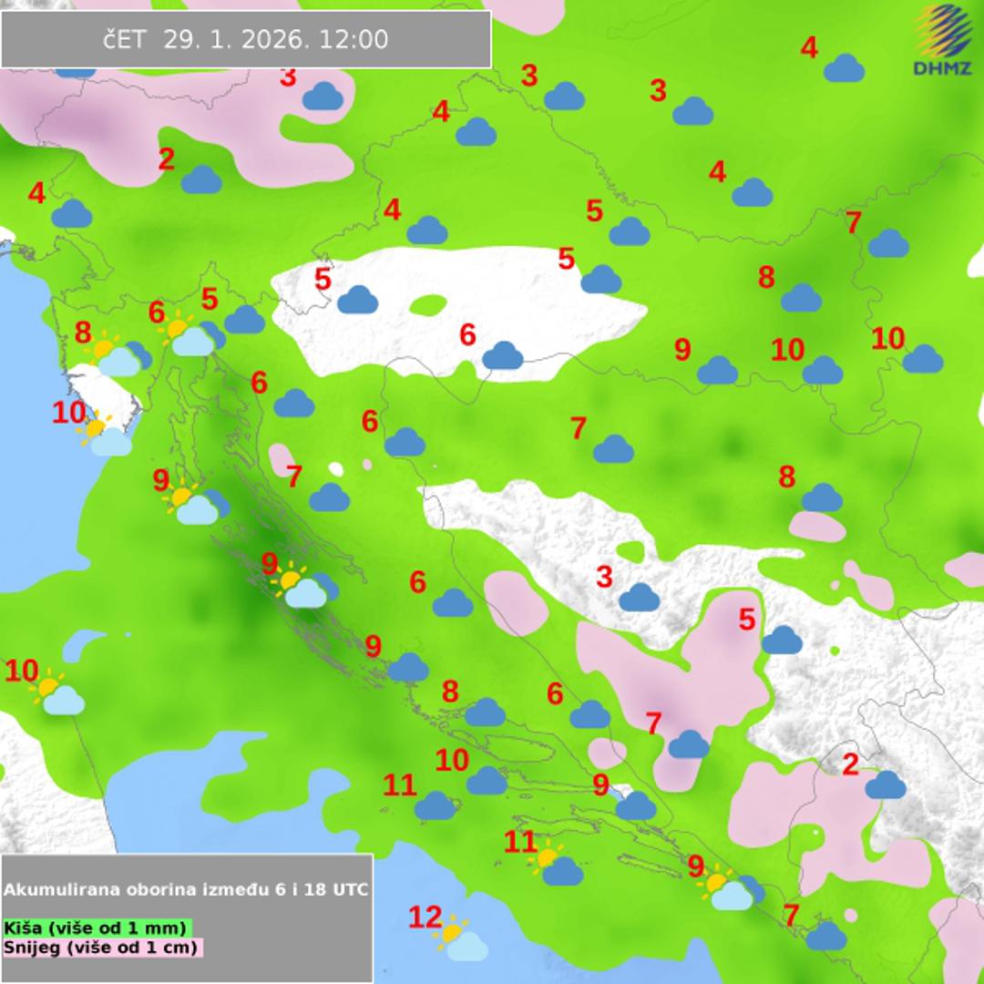Click the date header ČET 29. 1. 2026. 12:00
Viewport: 984px width, 984px height.
click(x=246, y=40)
